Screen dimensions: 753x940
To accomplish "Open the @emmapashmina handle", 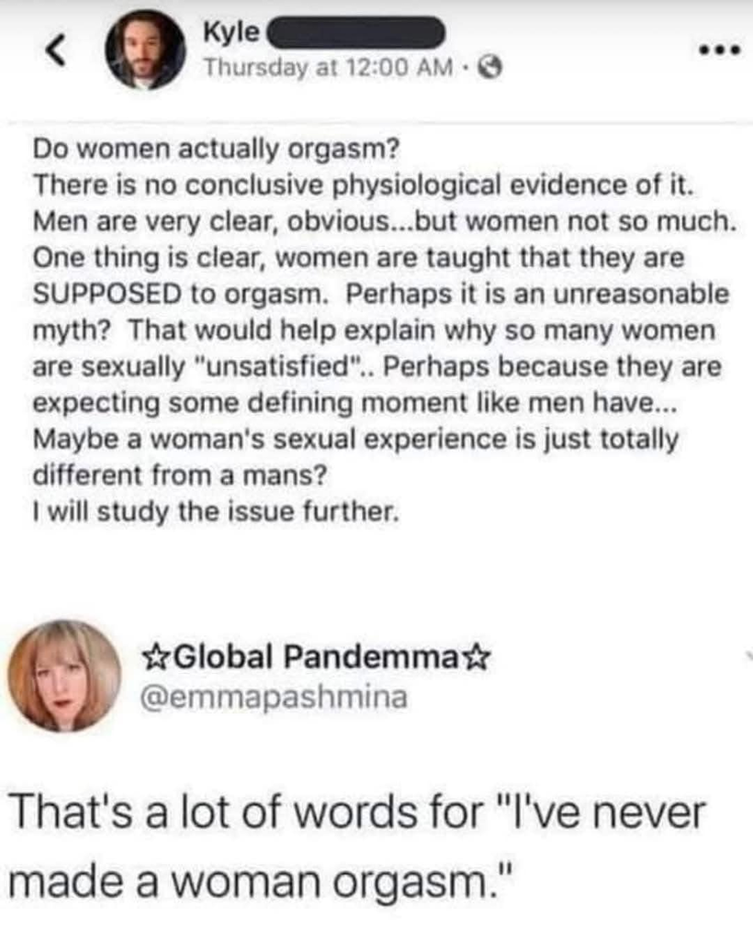I will pyautogui.click(x=272, y=698).
